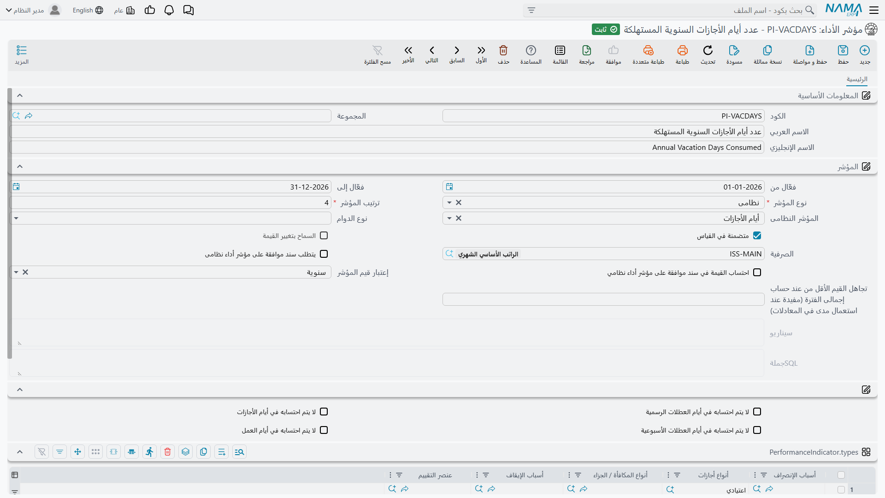
Task: Click the حذف delete trash icon
Action: pos(503,50)
